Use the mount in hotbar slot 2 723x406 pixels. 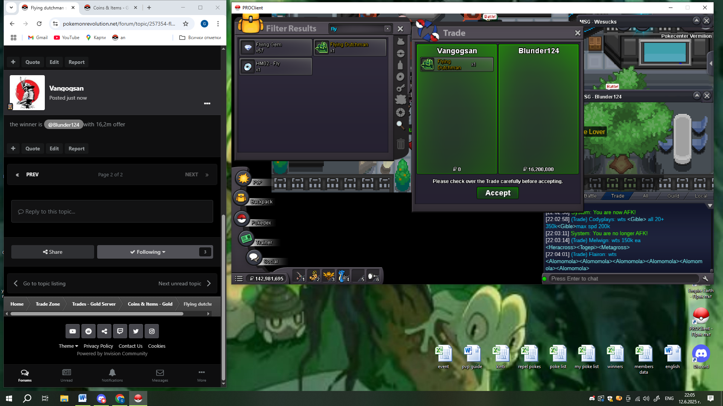314,276
